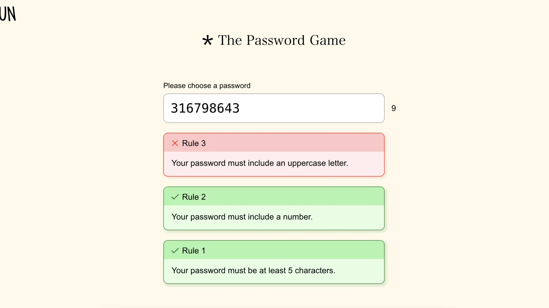Viewport: 549px width, 308px height.
Task: Select the password text 316798643
Action: point(205,108)
